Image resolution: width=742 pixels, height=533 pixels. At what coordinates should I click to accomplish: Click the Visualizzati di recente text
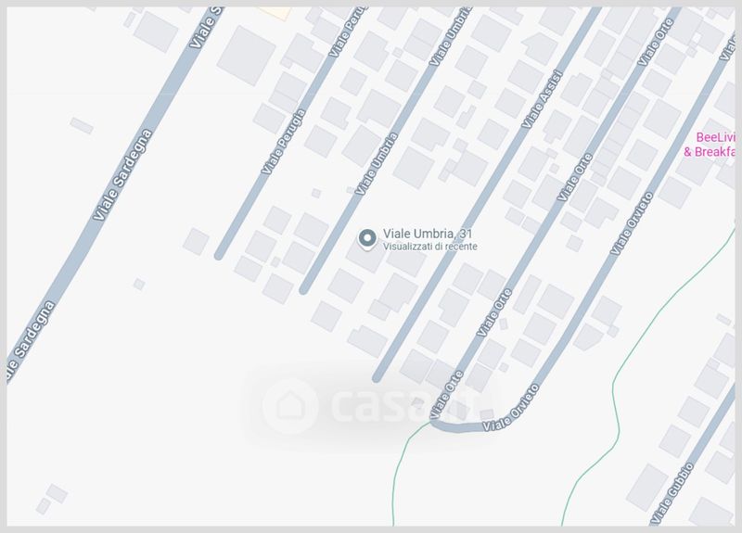point(429,247)
